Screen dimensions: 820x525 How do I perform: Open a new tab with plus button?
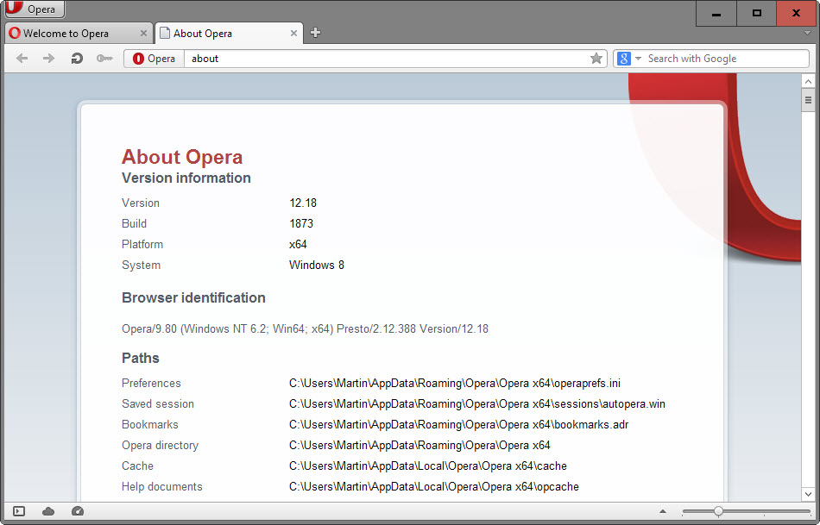tap(315, 33)
